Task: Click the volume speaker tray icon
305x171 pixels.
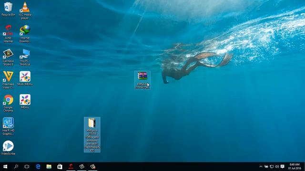Action: pyautogui.click(x=277, y=167)
